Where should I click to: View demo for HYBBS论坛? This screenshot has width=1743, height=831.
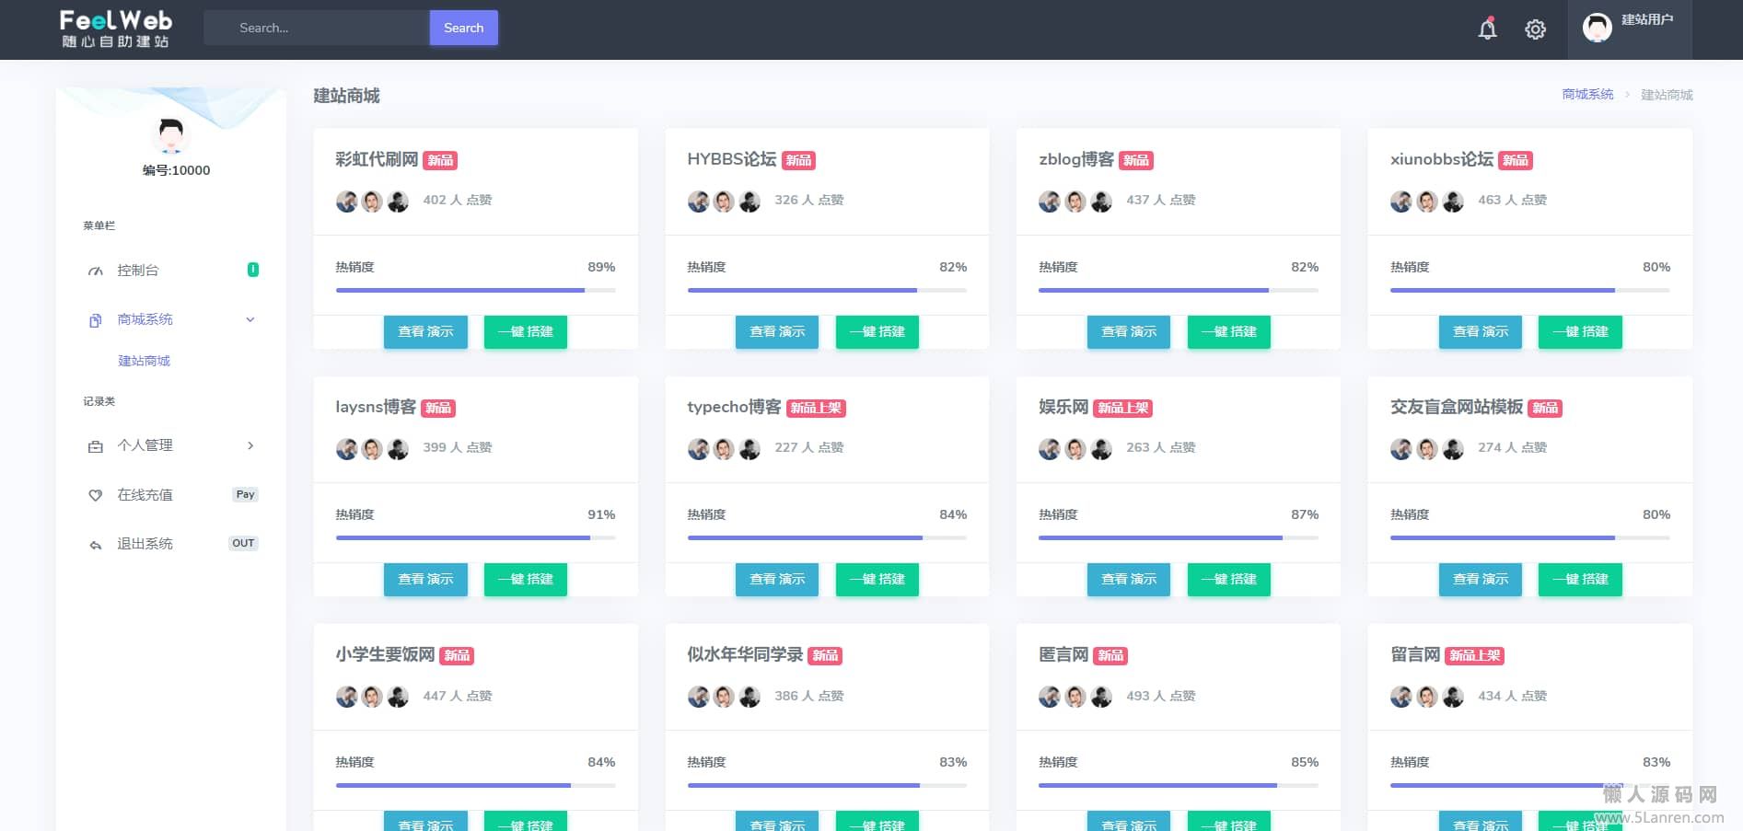[x=777, y=331]
